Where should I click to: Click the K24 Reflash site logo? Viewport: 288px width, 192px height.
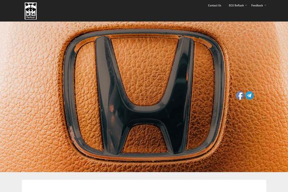31,11
